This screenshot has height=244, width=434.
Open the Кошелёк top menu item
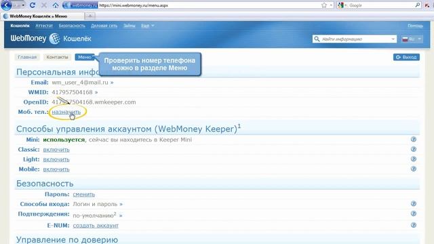point(20,26)
